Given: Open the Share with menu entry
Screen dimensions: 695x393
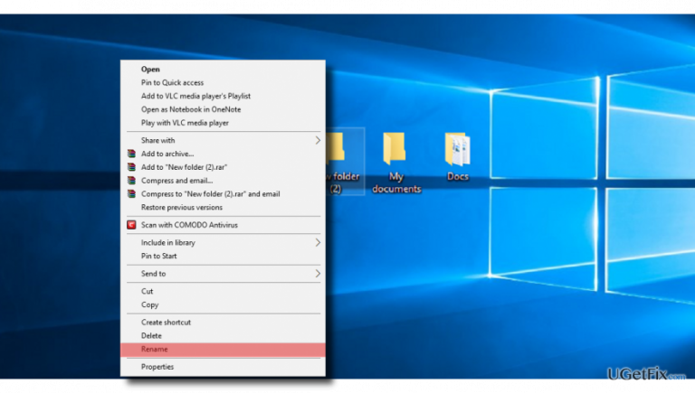Looking at the screenshot, I should [x=223, y=140].
